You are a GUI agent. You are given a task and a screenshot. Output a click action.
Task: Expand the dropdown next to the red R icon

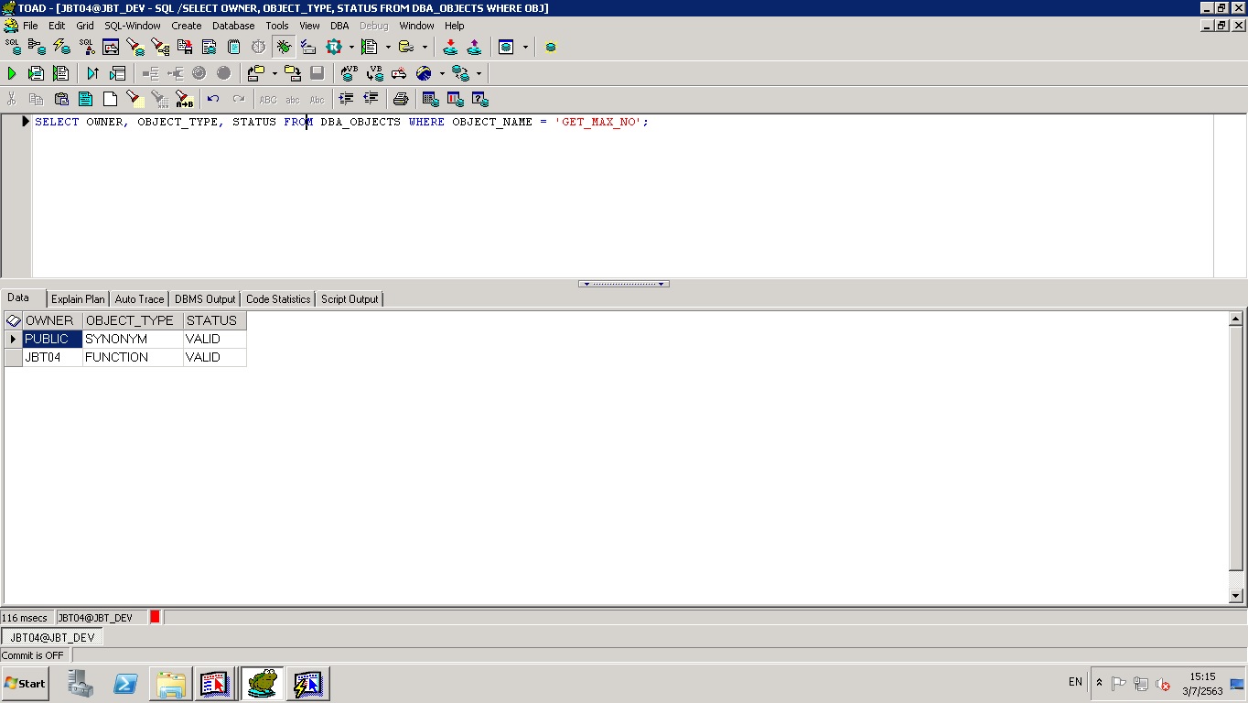tap(351, 47)
